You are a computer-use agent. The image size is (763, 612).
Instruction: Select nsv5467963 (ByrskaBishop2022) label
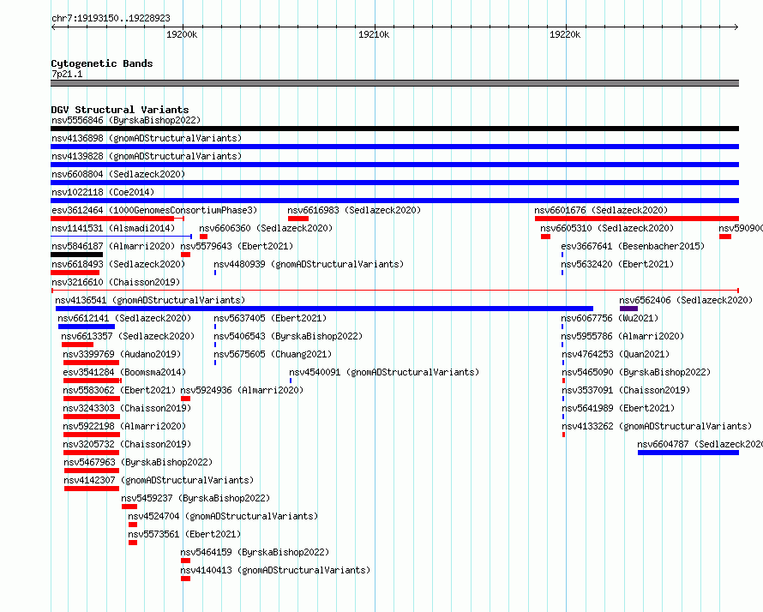[x=138, y=462]
